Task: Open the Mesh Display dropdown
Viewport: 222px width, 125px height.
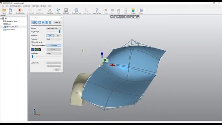Action: 54,53
